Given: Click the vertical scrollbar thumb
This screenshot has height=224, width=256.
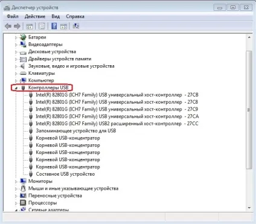Looking at the screenshot, I should point(249,110).
